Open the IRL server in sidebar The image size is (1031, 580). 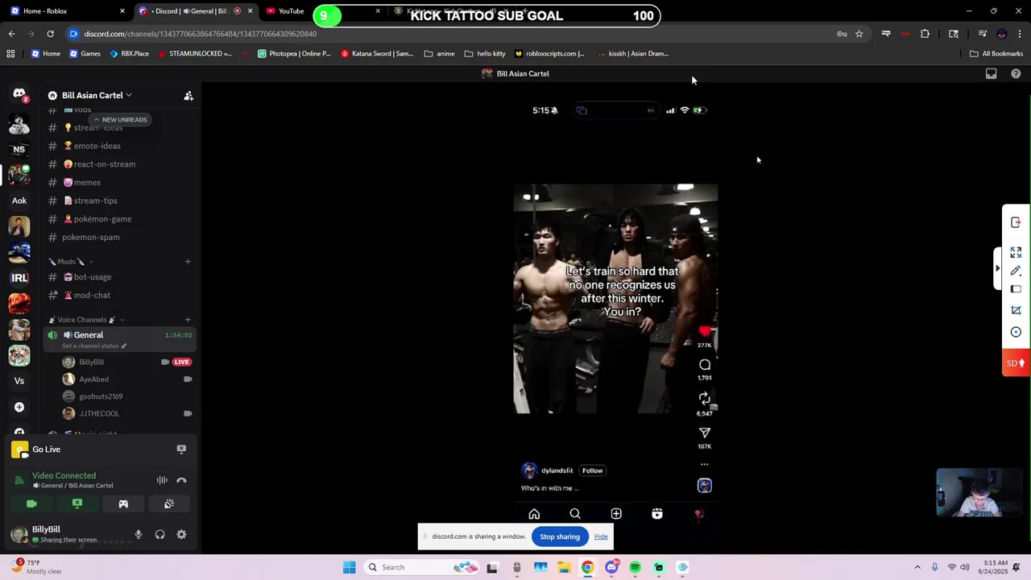coord(19,278)
